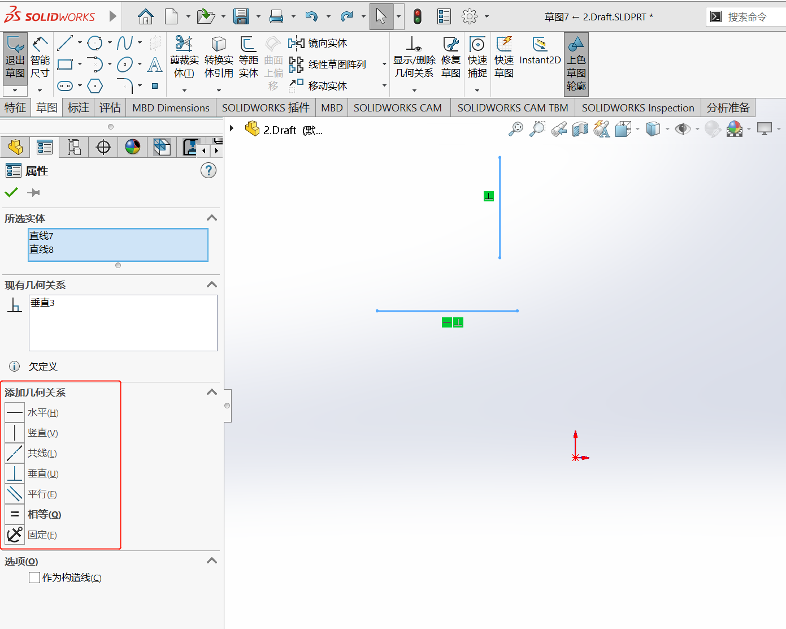Select the Arc sketch tool
The image size is (786, 629).
tap(95, 64)
